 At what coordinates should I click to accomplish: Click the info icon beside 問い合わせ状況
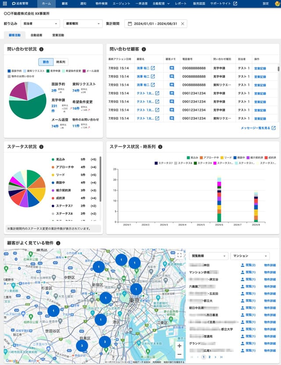pyautogui.click(x=41, y=49)
